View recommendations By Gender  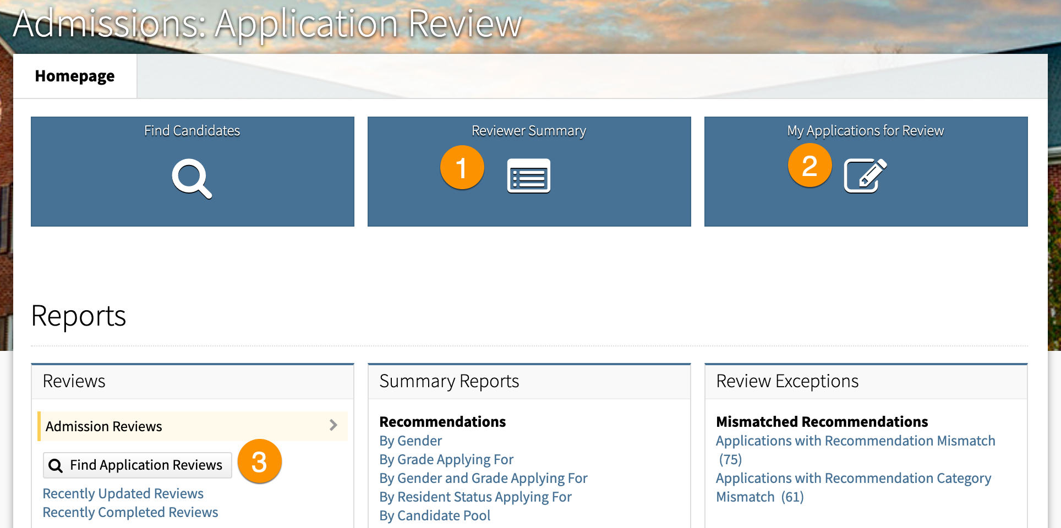(x=410, y=441)
